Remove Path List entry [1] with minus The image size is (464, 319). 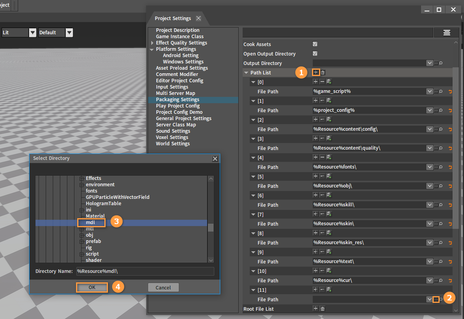(322, 100)
